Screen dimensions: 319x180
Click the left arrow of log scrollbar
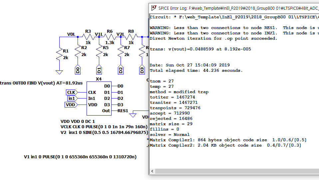pyautogui.click(x=152, y=171)
